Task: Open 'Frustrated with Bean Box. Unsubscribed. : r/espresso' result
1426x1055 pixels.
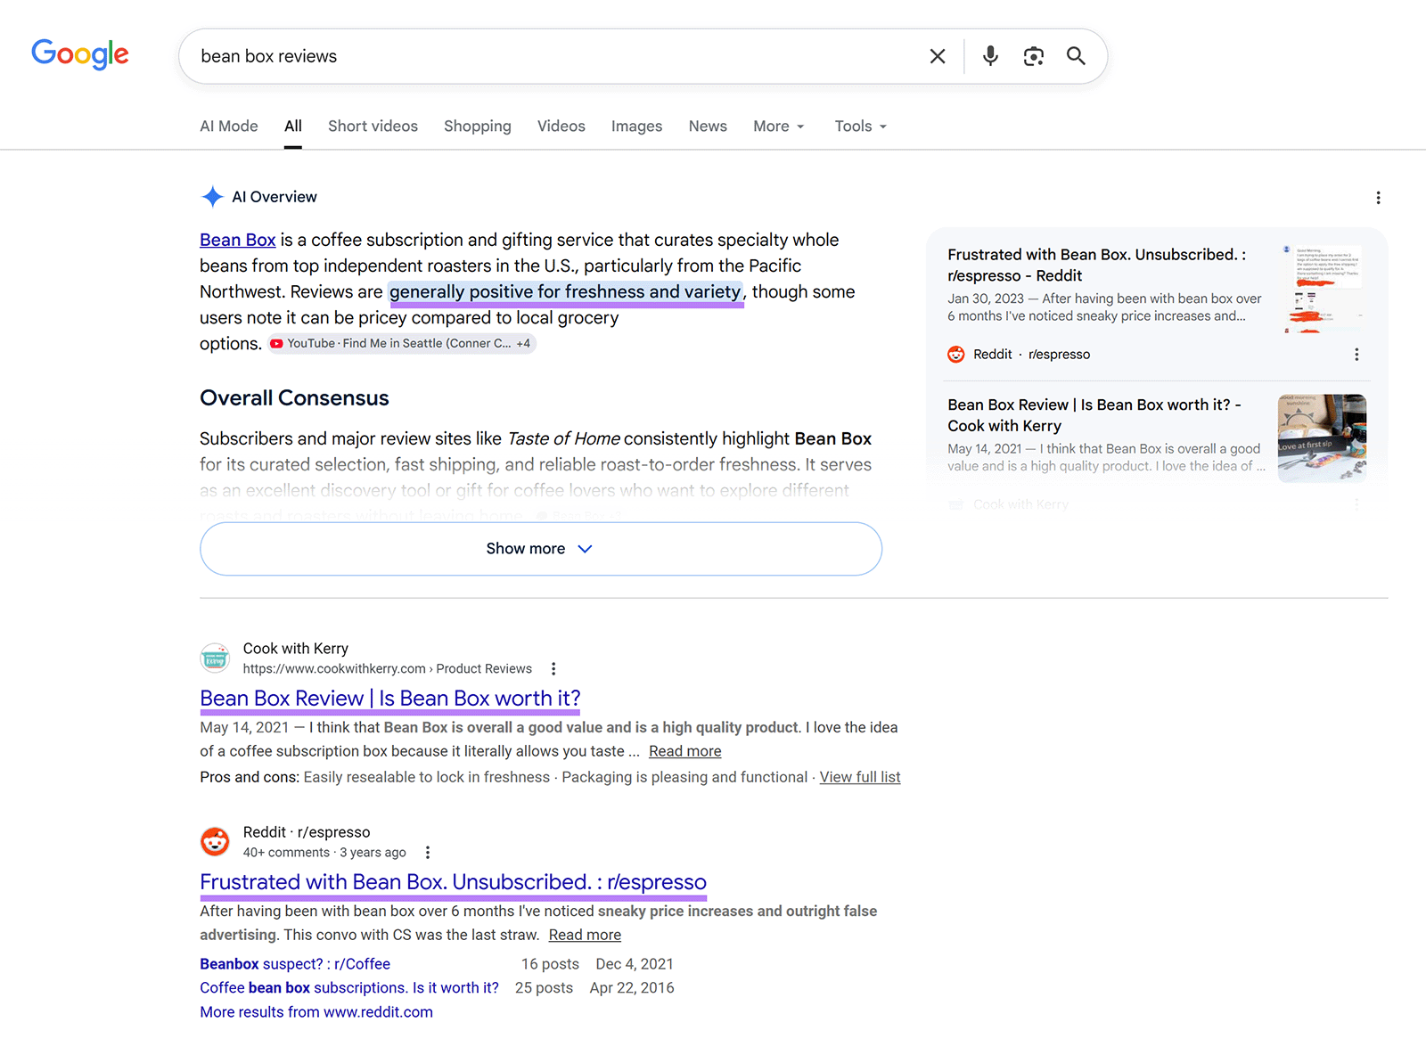Action: pos(454,882)
